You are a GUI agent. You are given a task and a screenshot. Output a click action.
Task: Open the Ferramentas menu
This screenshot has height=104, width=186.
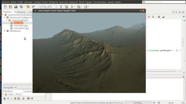click(x=100, y=2)
